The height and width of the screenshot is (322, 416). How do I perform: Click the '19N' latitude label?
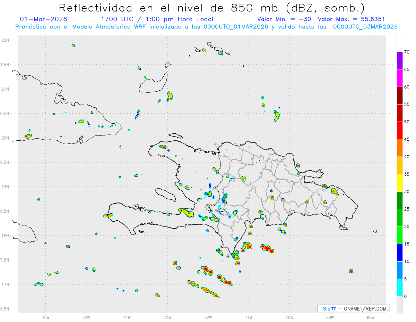tap(6, 187)
